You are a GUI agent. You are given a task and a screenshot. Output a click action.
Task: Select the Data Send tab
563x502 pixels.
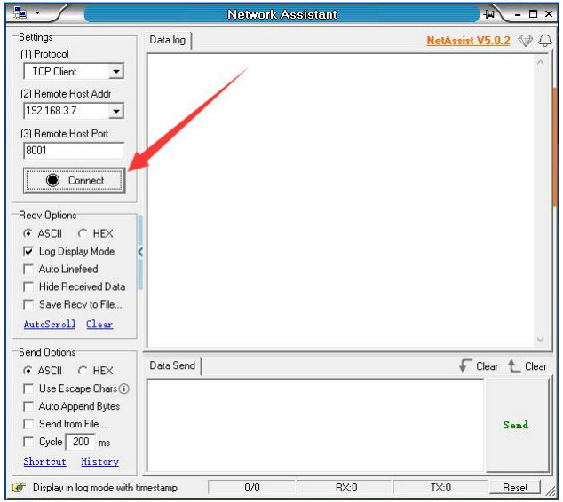173,366
